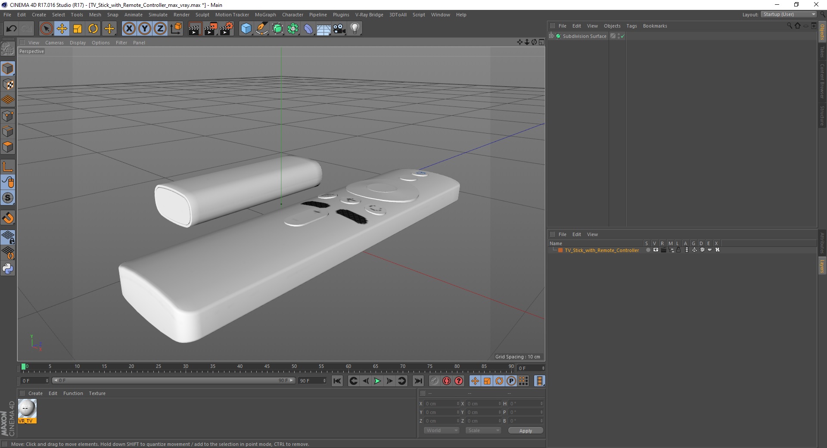Select the Move tool in the toolbar
The height and width of the screenshot is (448, 827).
pos(62,29)
